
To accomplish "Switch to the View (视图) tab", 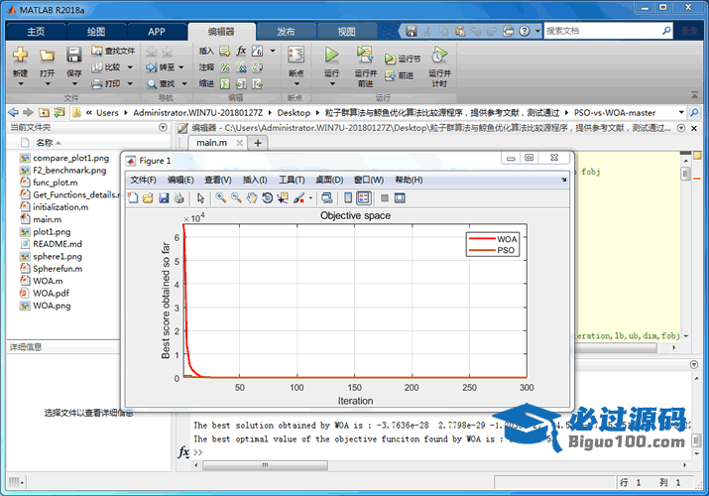I will tap(346, 32).
